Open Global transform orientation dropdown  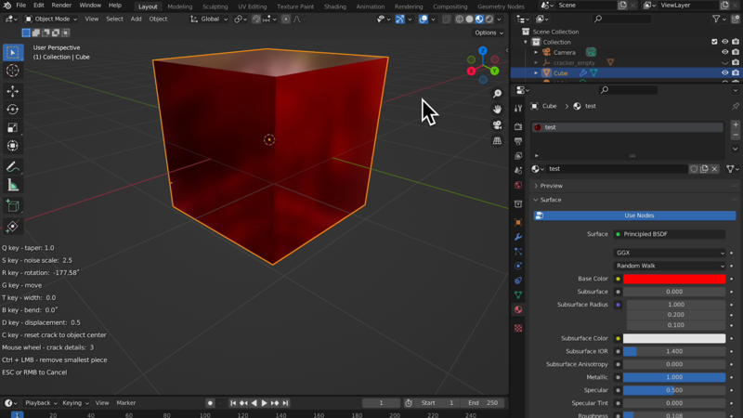click(x=209, y=19)
